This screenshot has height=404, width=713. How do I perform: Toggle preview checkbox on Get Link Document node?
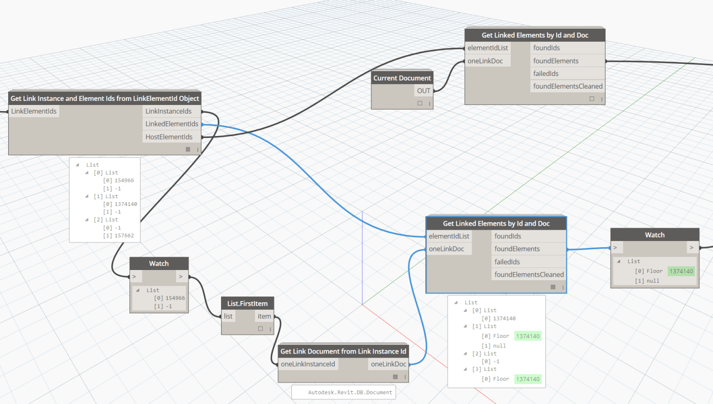[x=396, y=377]
